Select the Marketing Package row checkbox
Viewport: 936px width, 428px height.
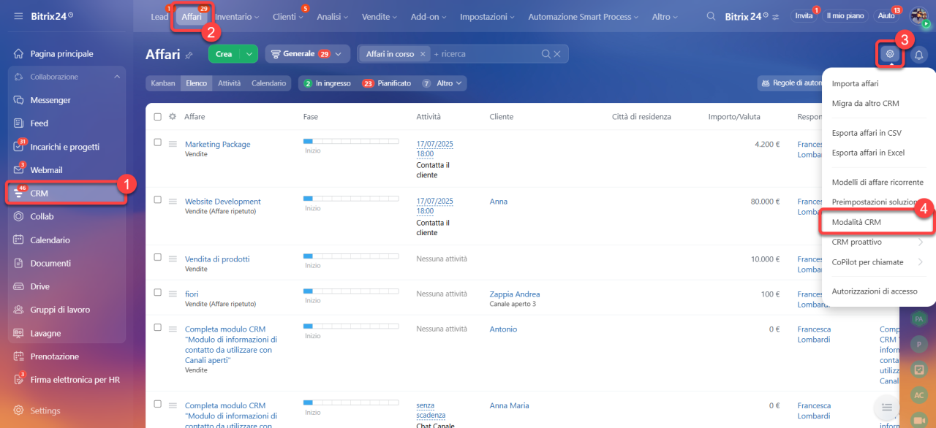pyautogui.click(x=157, y=142)
